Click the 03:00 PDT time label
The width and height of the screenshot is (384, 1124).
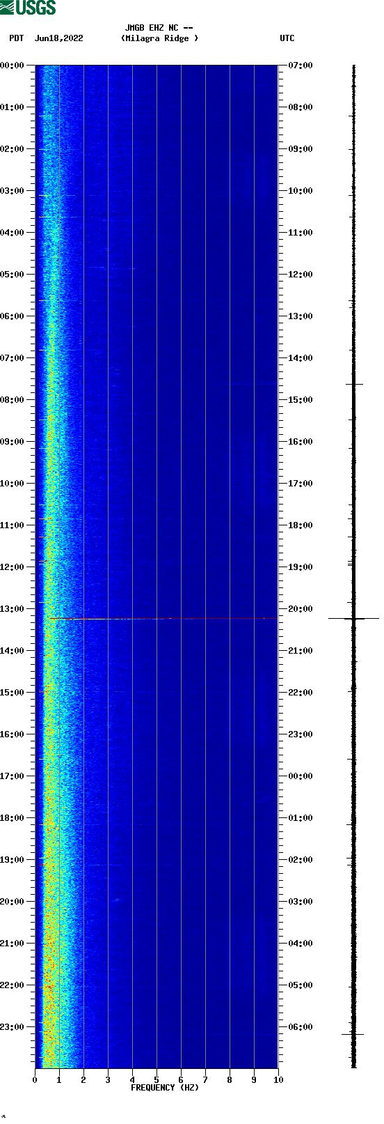point(13,191)
